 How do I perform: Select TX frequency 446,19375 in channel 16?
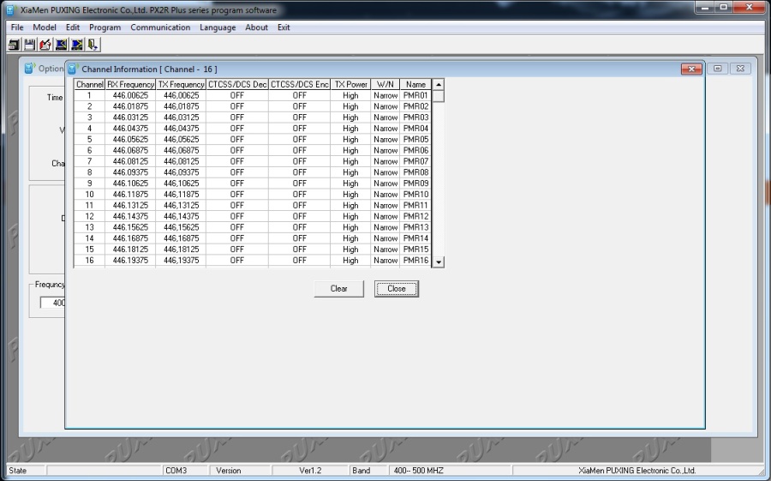pyautogui.click(x=181, y=261)
